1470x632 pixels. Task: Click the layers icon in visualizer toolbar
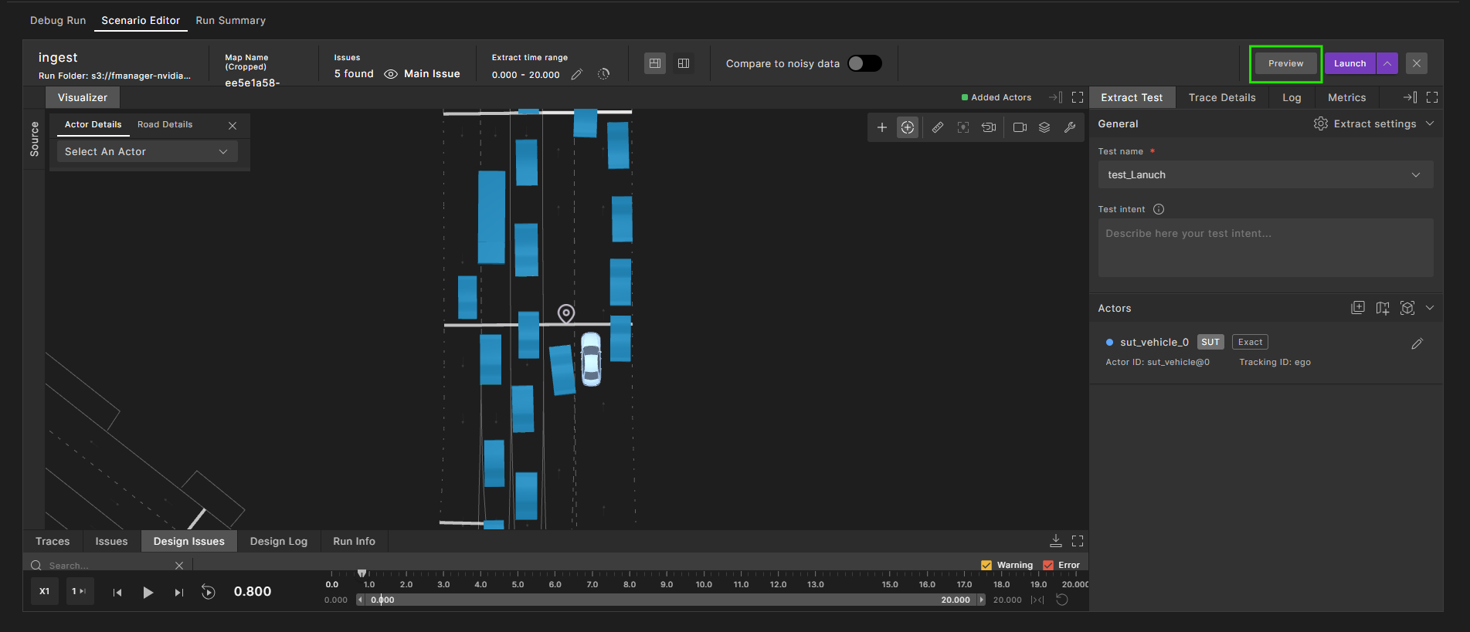(1044, 127)
